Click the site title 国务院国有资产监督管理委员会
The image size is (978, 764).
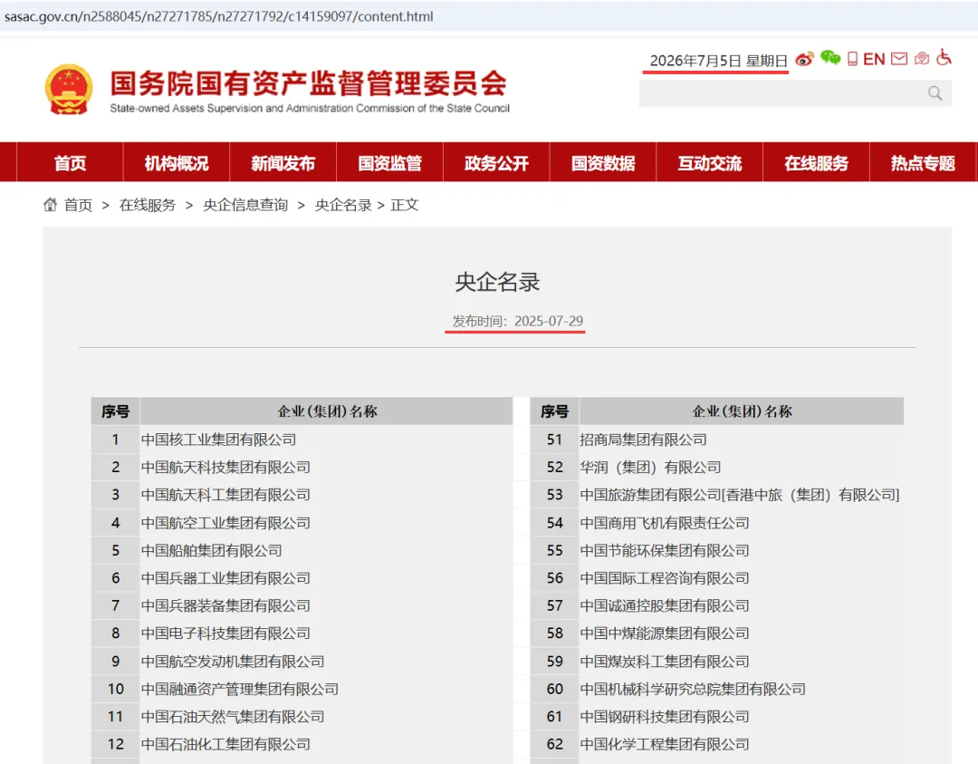[x=309, y=83]
